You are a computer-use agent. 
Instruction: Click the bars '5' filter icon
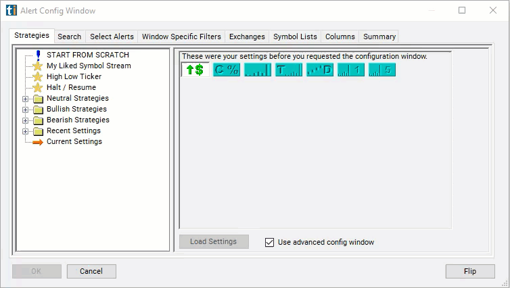382,70
